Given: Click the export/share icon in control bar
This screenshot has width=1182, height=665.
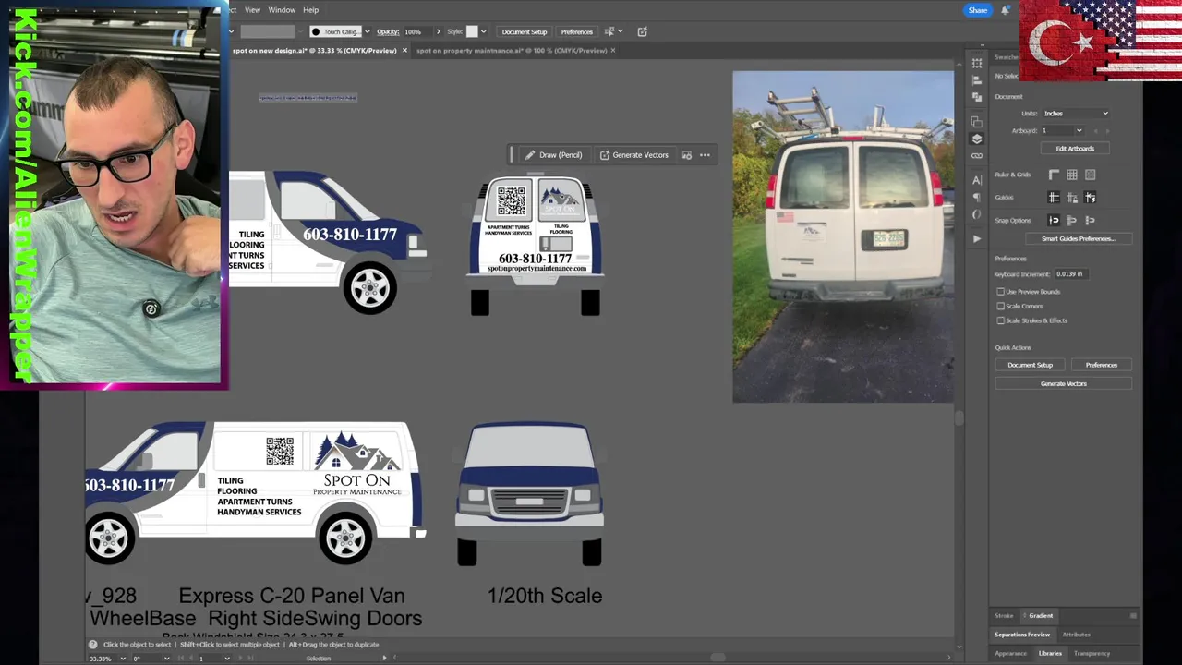Looking at the screenshot, I should tap(643, 31).
